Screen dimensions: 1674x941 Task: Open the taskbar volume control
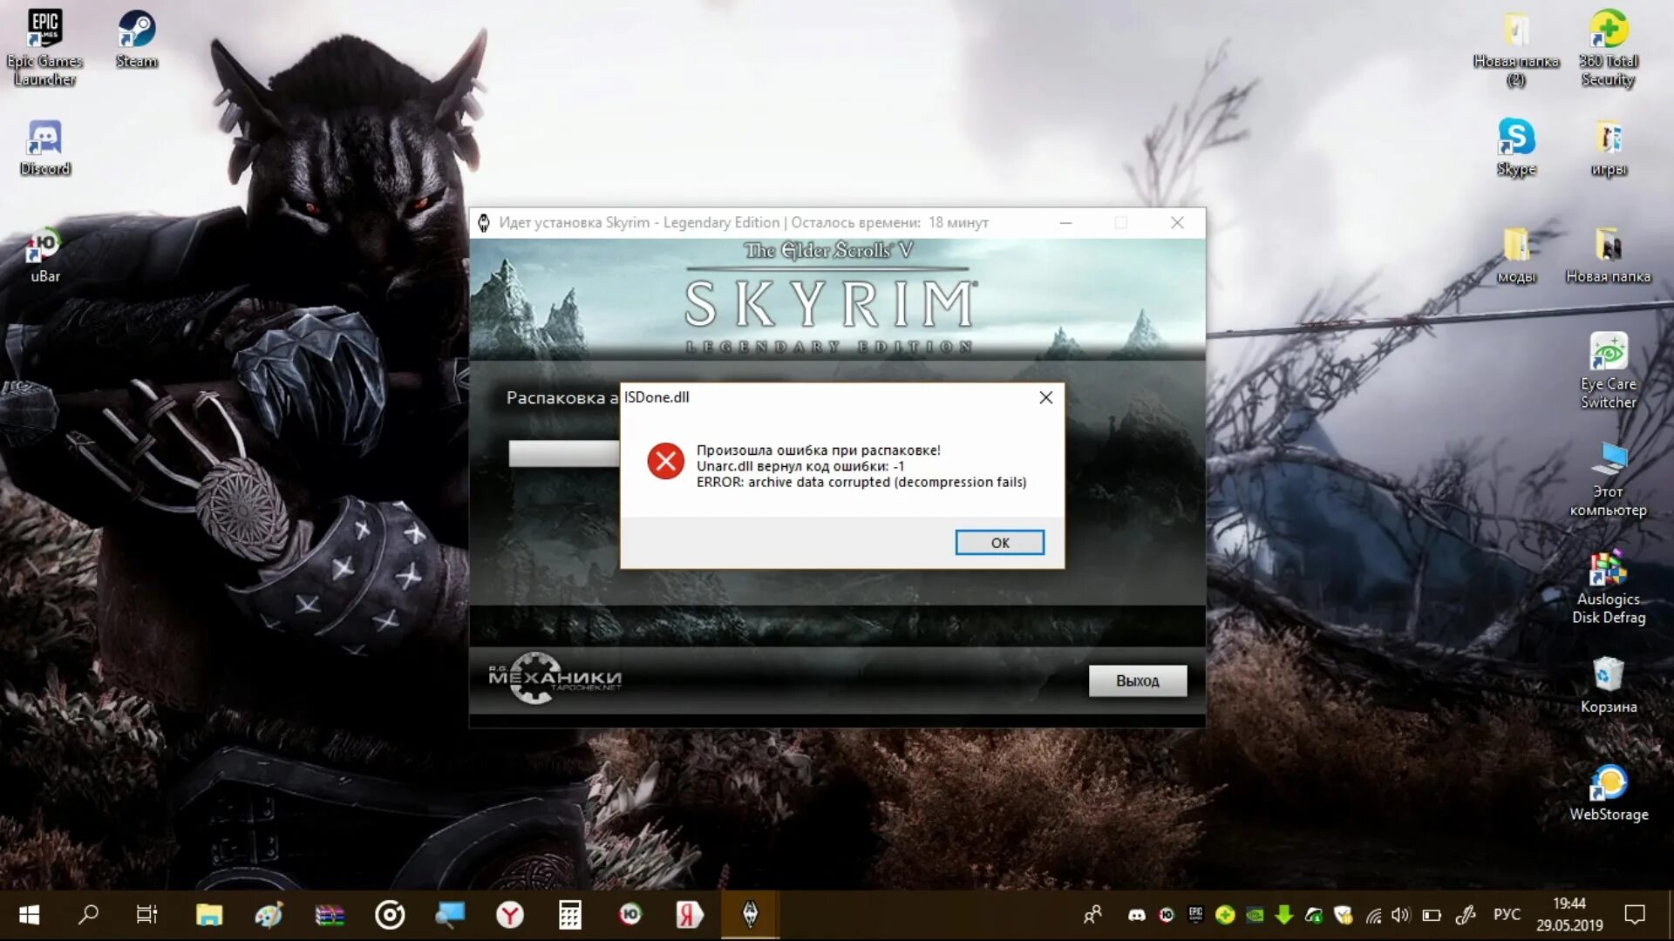tap(1400, 915)
